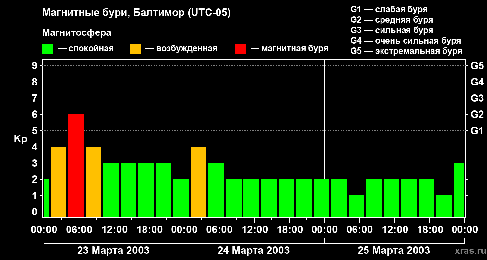
Task: Click the G5 label on right axis
Action: point(477,66)
